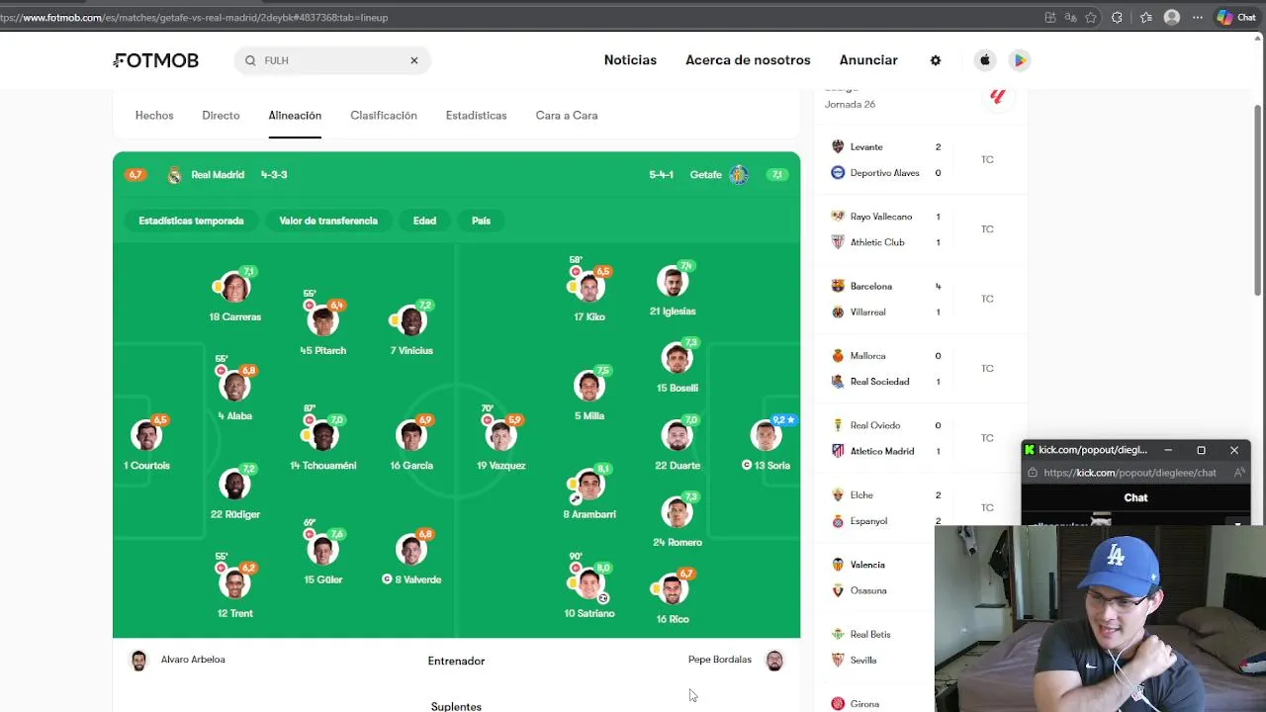The width and height of the screenshot is (1266, 712).
Task: Open player 16 Rico
Action: (x=673, y=595)
